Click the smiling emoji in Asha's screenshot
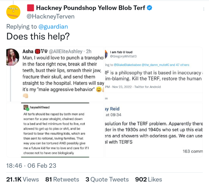 pos(99,90)
